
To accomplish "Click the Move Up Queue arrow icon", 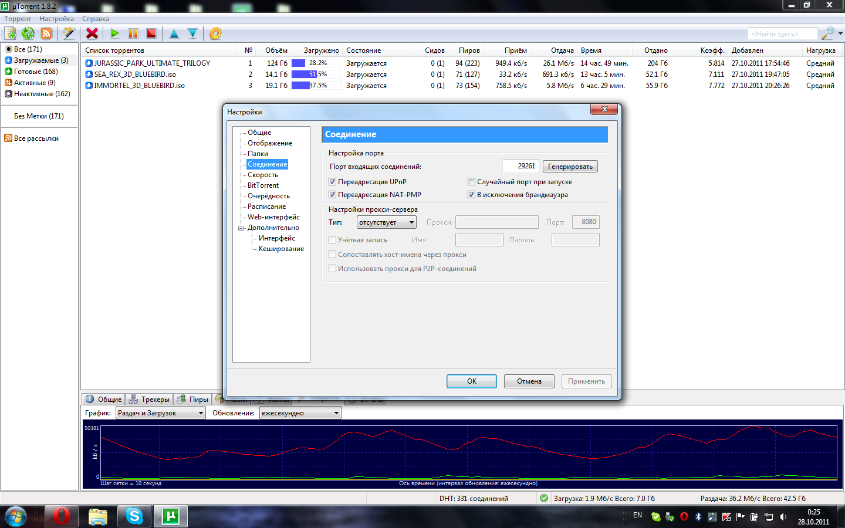I will click(x=174, y=33).
